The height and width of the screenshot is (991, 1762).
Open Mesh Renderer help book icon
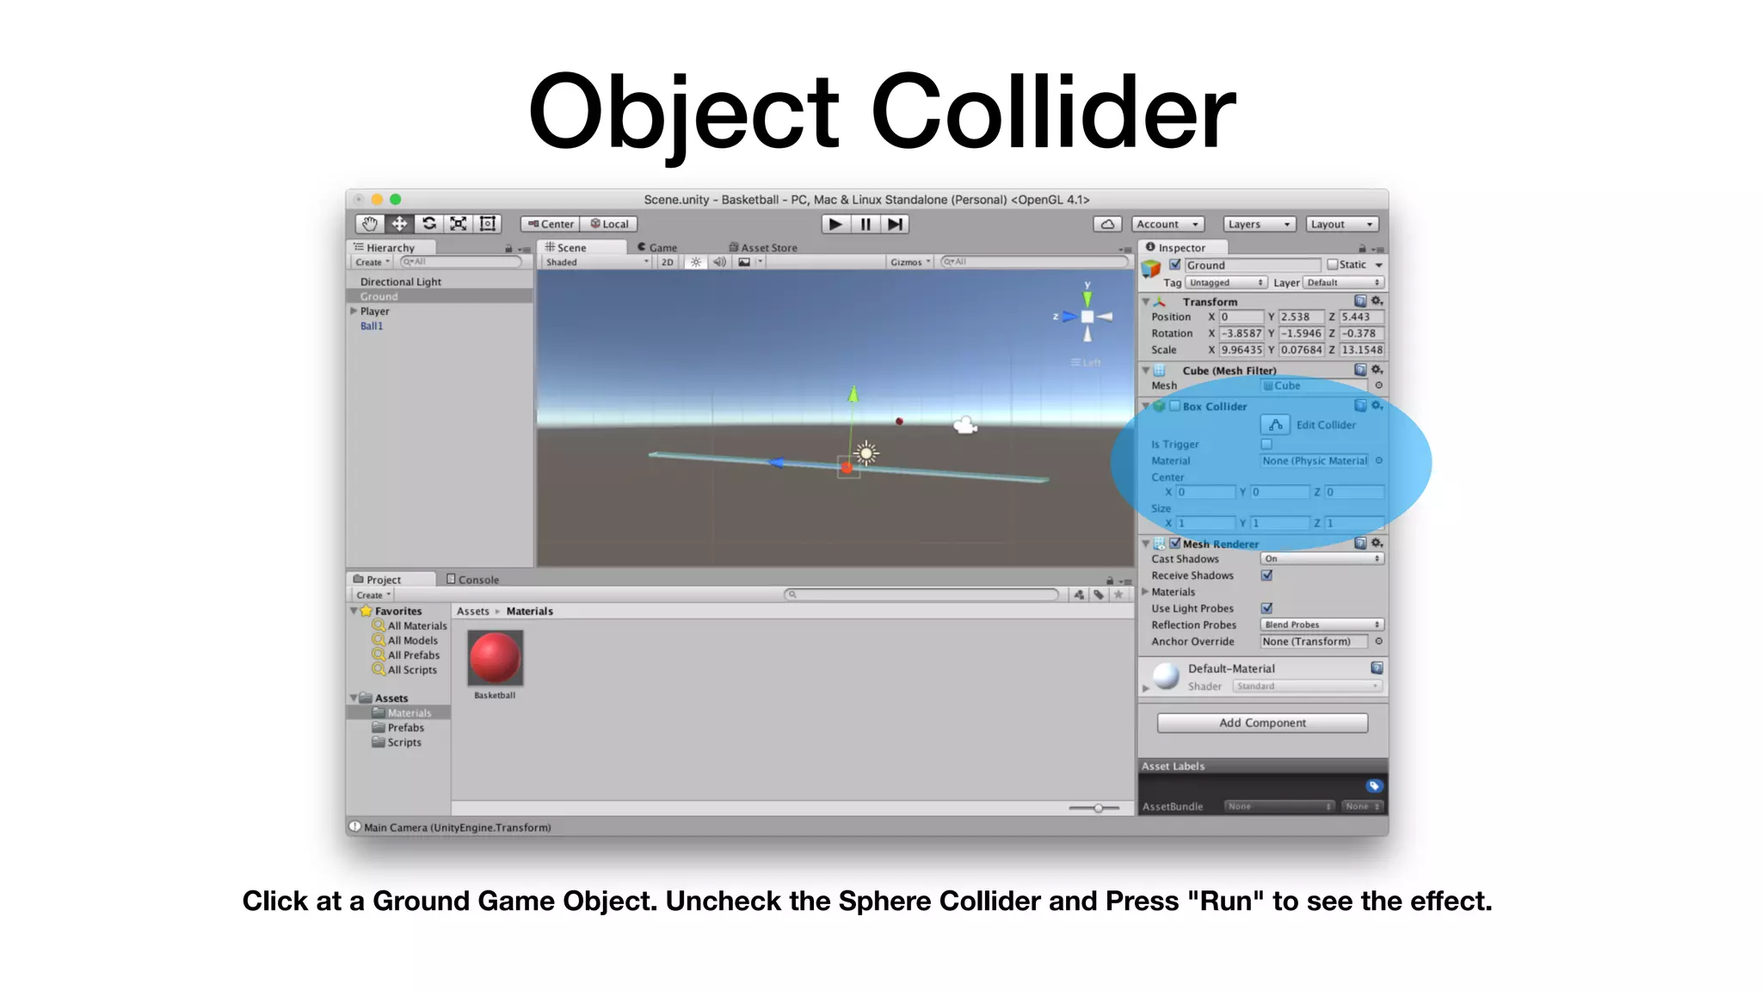pos(1360,543)
